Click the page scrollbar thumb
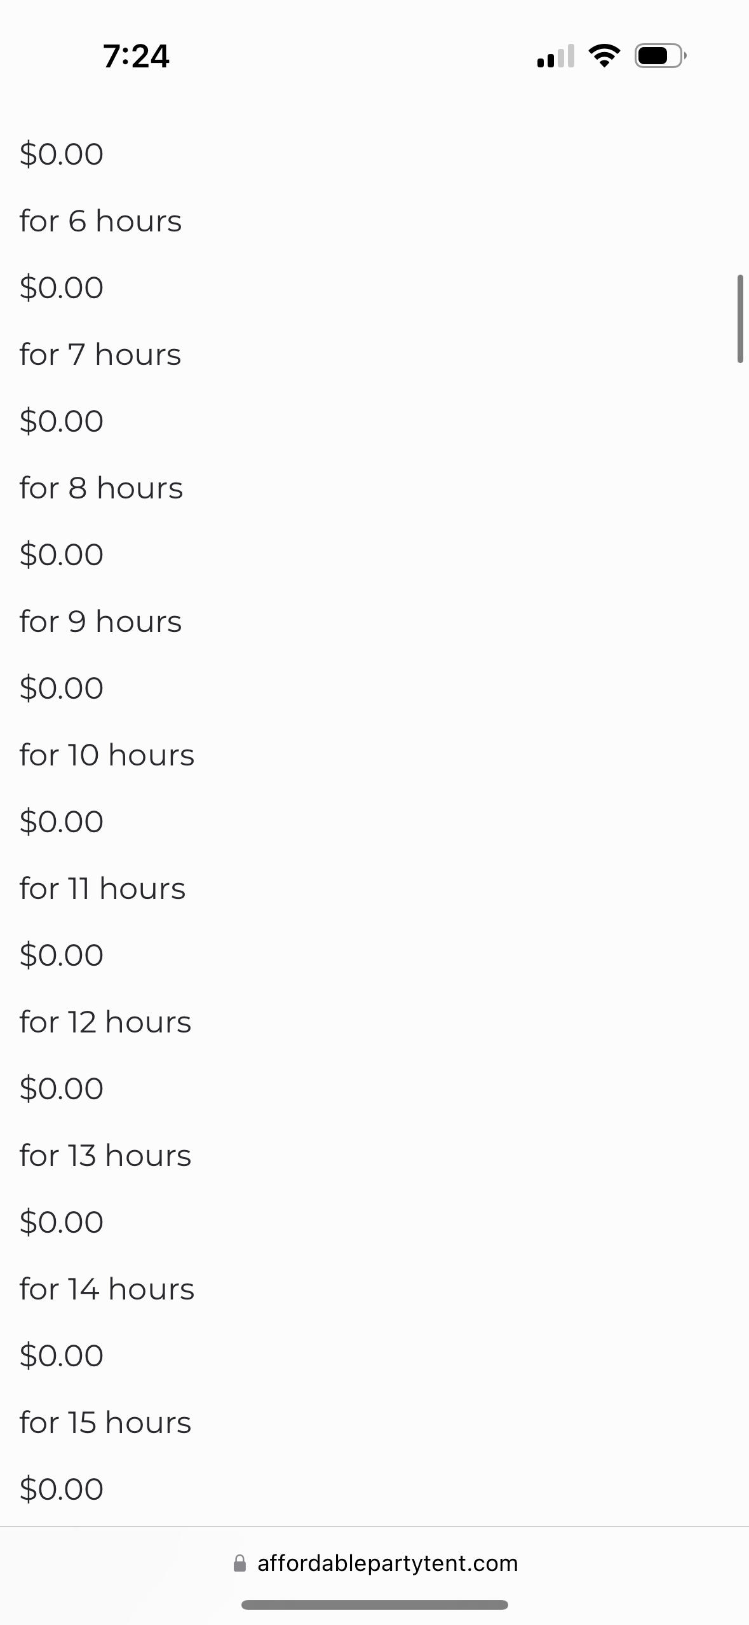 pyautogui.click(x=739, y=319)
